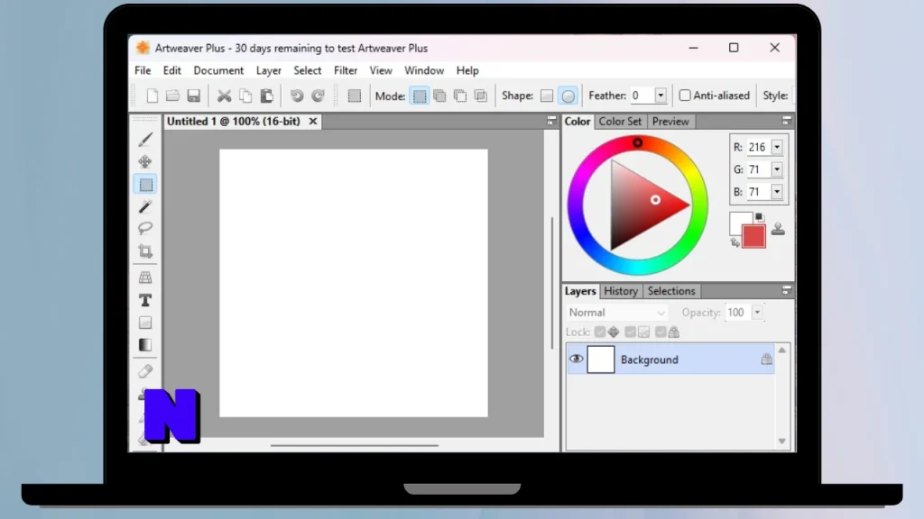Click the Save toolbar icon
924x519 pixels.
point(194,96)
